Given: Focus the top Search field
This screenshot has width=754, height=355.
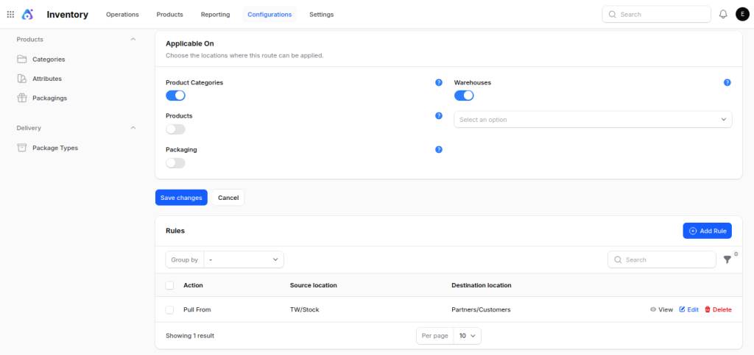Looking at the screenshot, I should point(656,15).
